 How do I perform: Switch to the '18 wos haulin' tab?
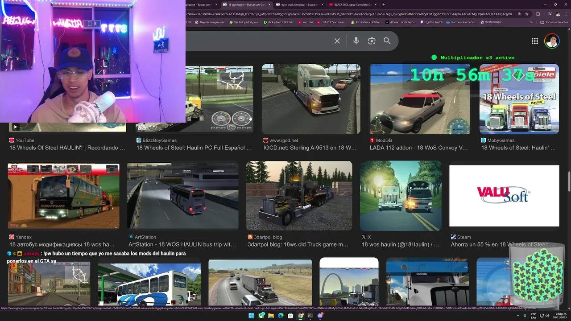pos(247,4)
